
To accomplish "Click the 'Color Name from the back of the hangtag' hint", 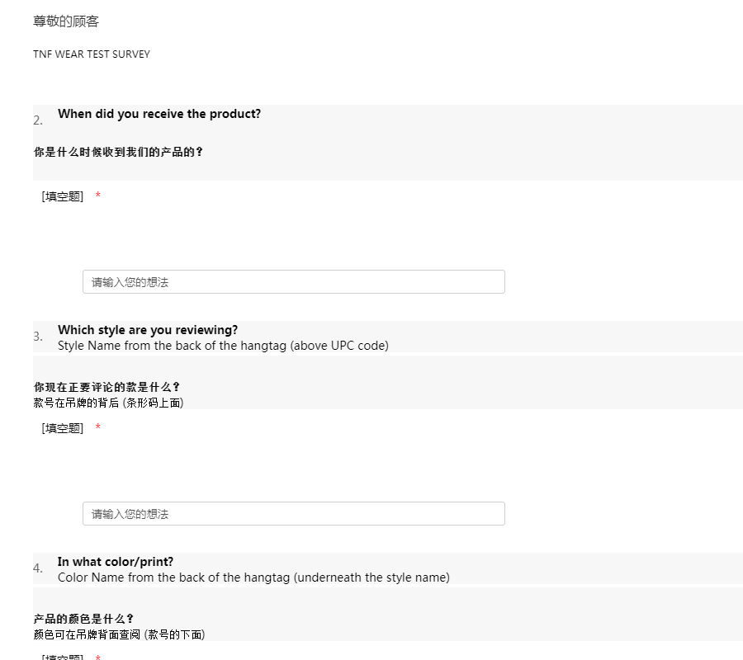I will pos(253,577).
